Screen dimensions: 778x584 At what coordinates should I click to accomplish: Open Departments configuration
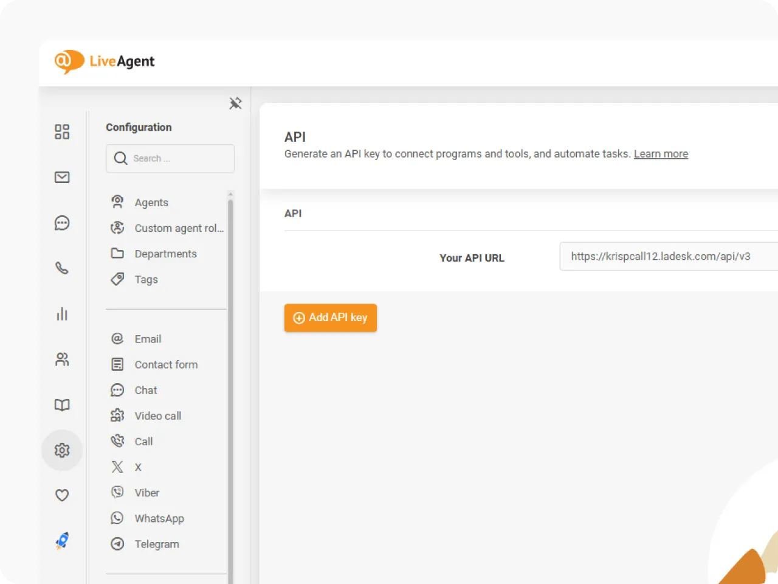coord(166,254)
